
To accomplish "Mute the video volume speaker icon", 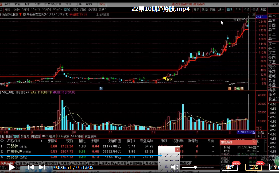I will 175,167.
